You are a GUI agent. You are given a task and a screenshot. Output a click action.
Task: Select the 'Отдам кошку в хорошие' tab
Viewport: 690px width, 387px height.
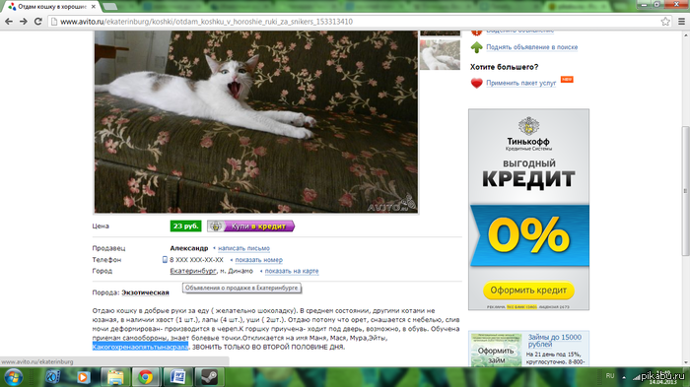pyautogui.click(x=52, y=7)
